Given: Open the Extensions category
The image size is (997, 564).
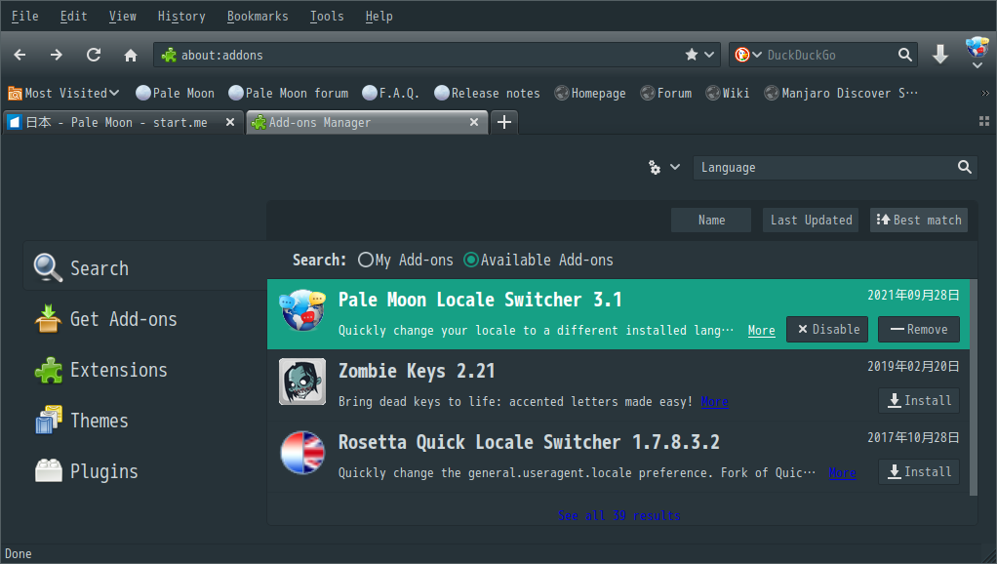Looking at the screenshot, I should (145, 370).
